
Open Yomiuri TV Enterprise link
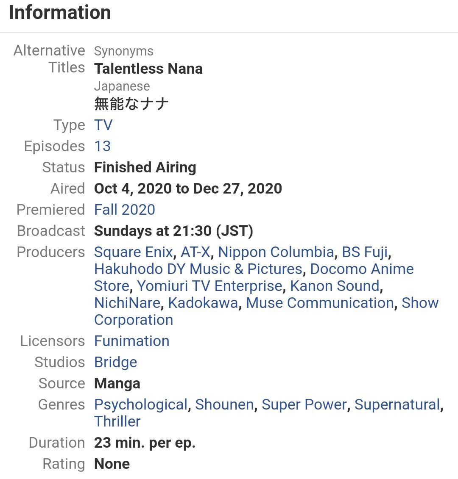coord(209,286)
